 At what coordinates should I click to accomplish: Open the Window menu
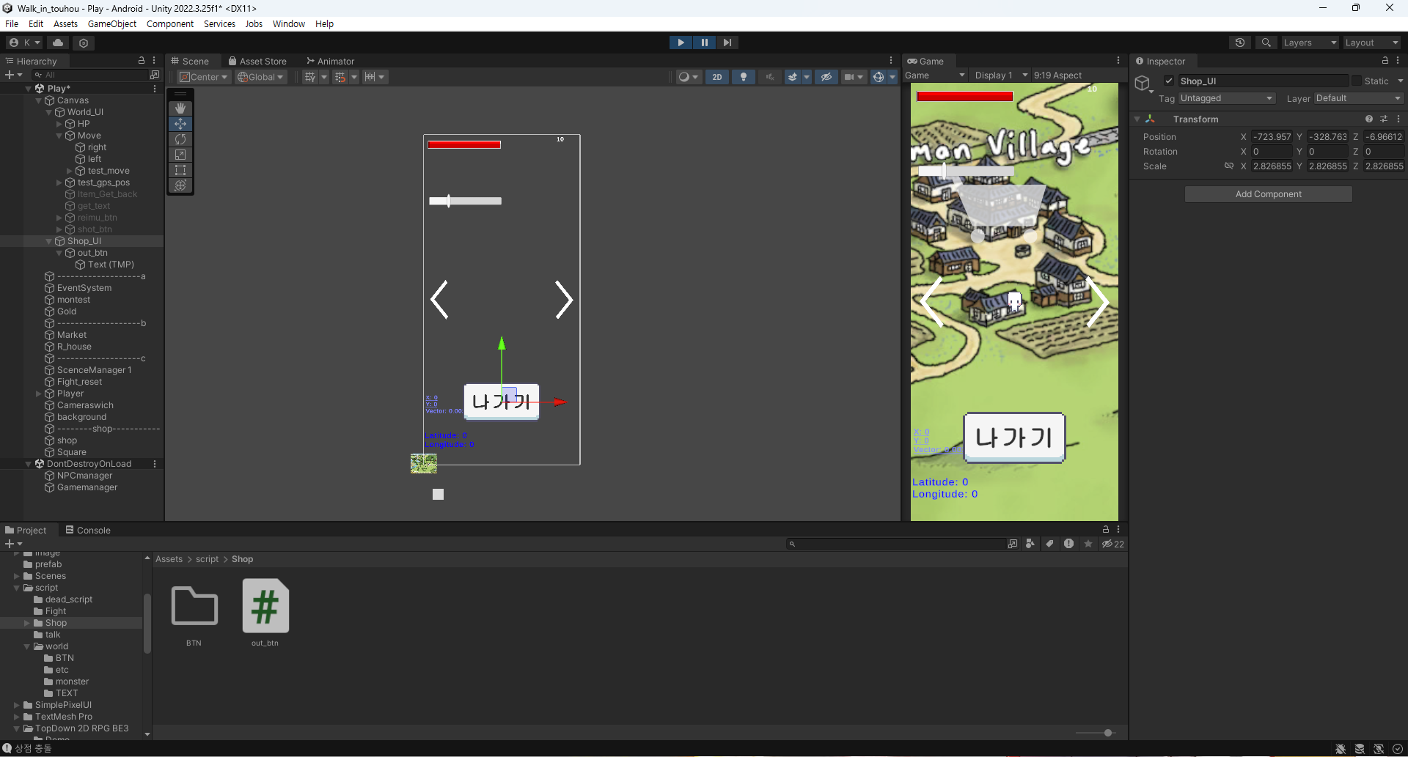point(289,24)
